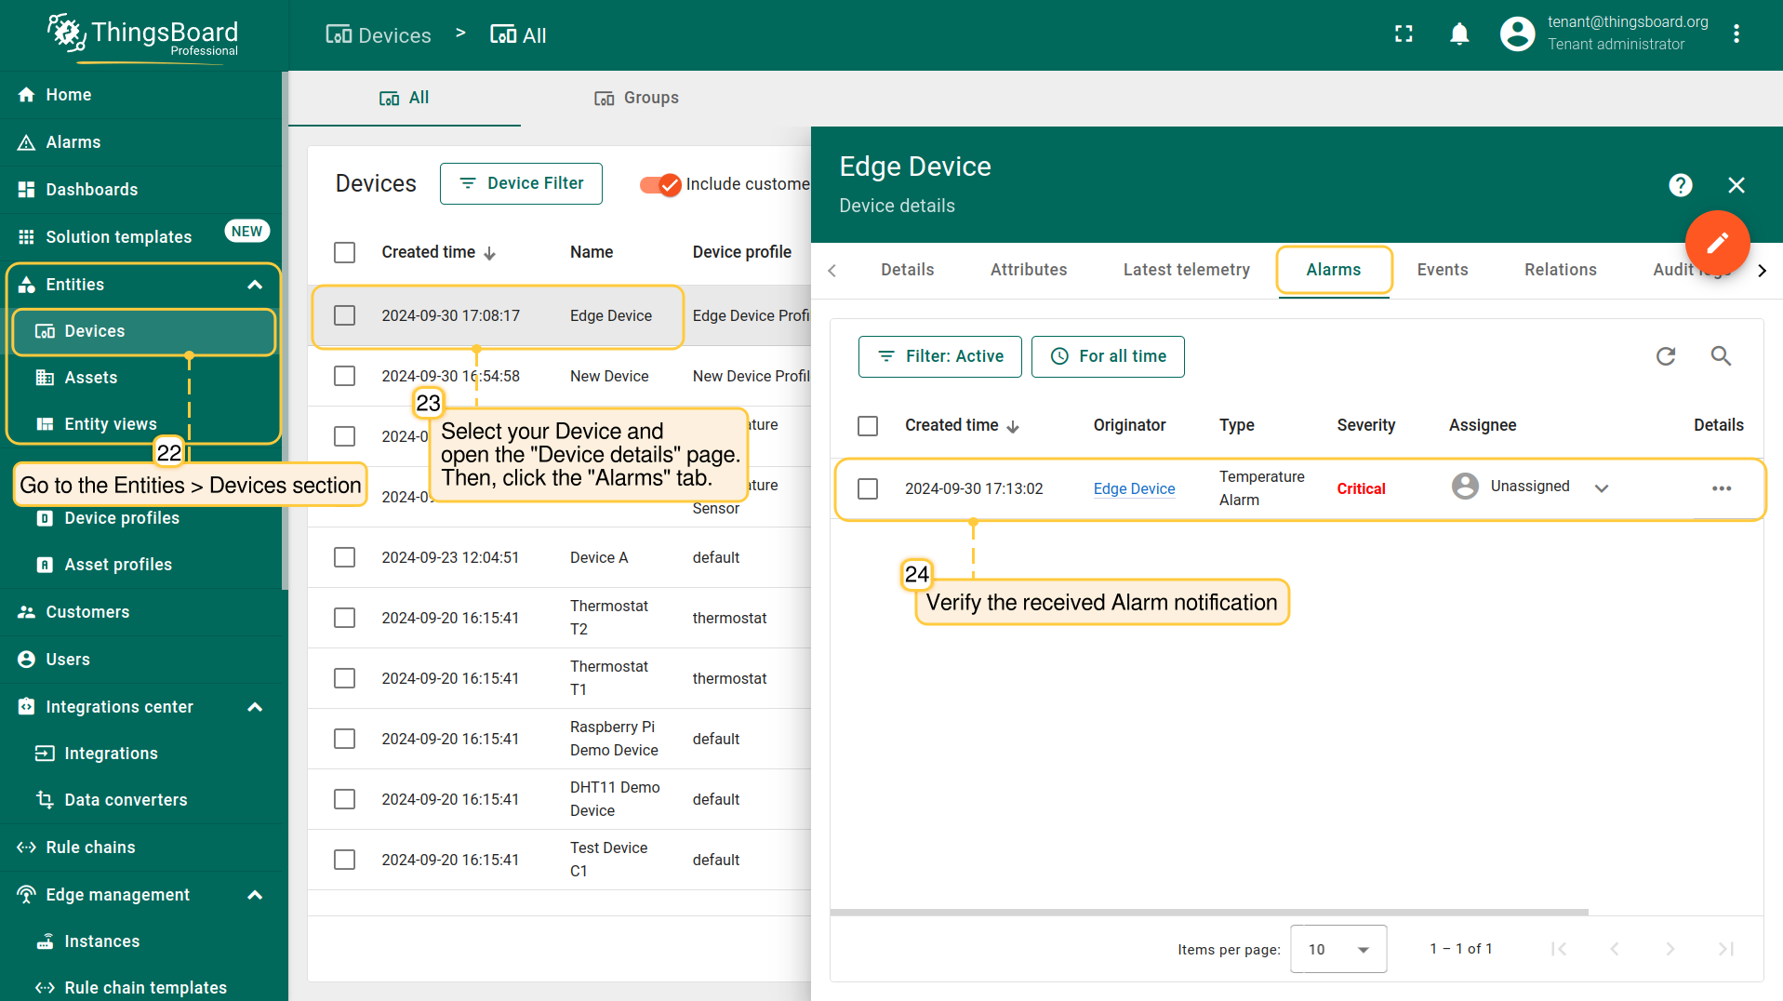Image resolution: width=1783 pixels, height=1001 pixels.
Task: Open the alarm row three-dots menu
Action: coord(1722,488)
